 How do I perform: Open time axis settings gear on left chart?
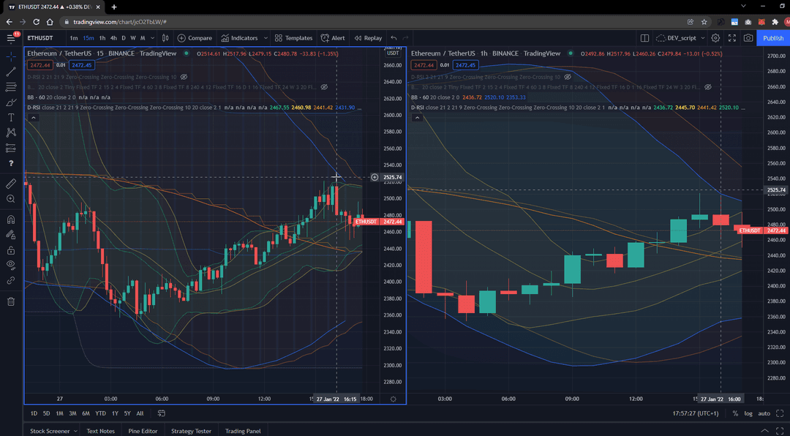pos(393,399)
